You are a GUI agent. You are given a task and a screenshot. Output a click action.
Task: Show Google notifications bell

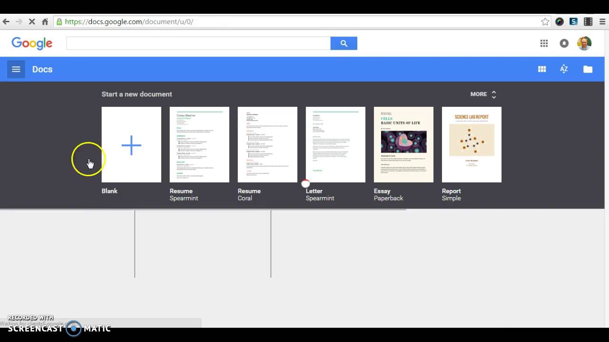click(x=564, y=43)
